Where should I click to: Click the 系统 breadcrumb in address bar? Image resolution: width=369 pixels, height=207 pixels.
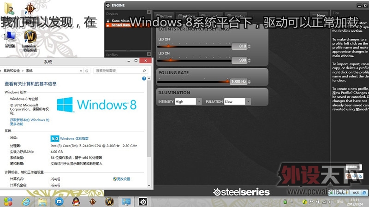pyautogui.click(x=29, y=71)
